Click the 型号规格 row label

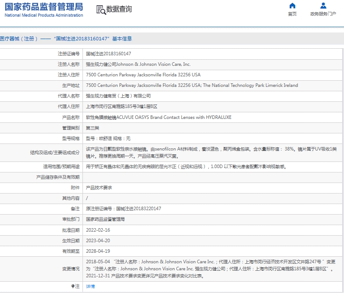click(x=71, y=139)
